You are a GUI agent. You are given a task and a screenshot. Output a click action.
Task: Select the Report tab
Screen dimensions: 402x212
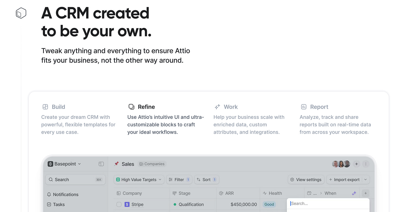tap(335, 119)
